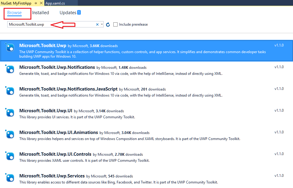Select the NuGet: MyFirstApp document tab
This screenshot has width=293, height=188.
(16, 3)
